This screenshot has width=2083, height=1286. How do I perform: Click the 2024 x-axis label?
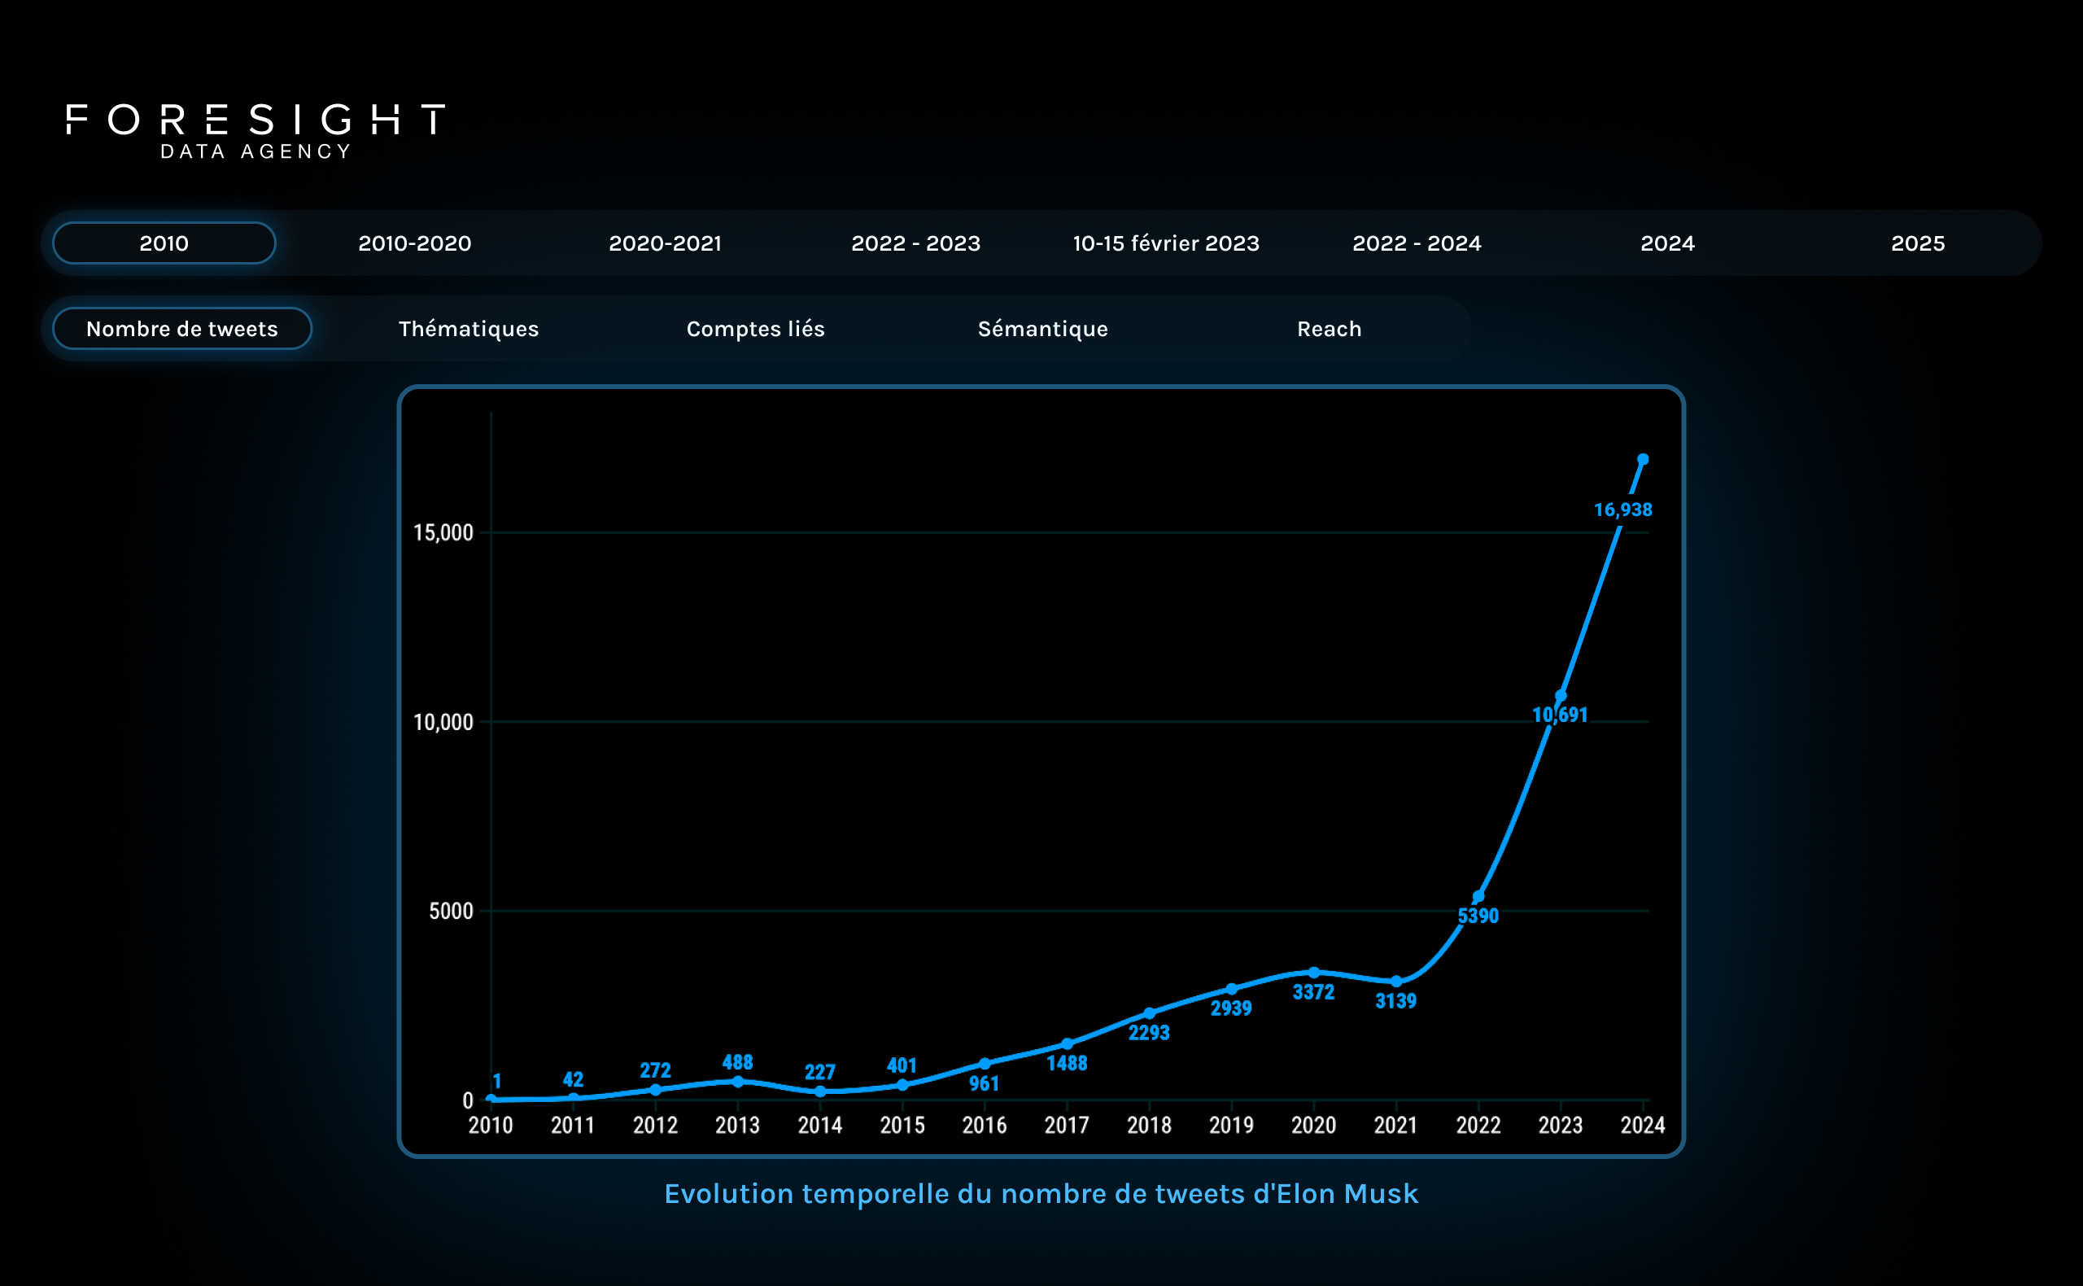(x=1643, y=1125)
